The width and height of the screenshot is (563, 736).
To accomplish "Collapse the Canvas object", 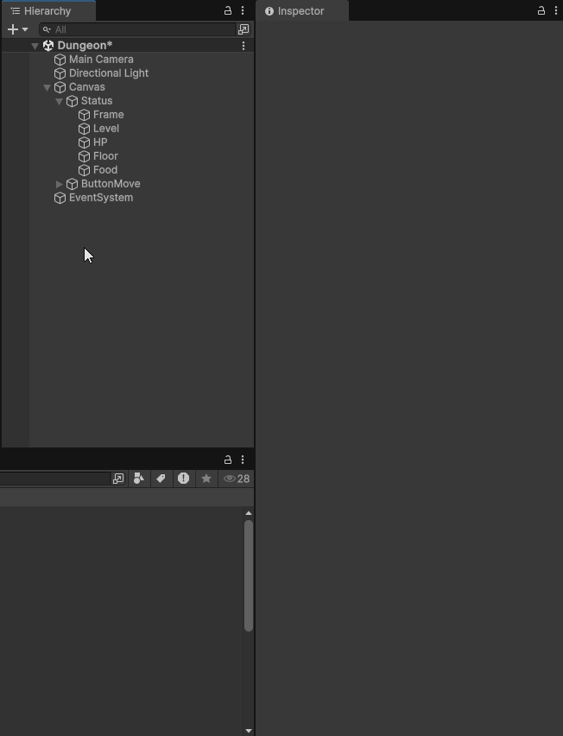I will coord(47,87).
